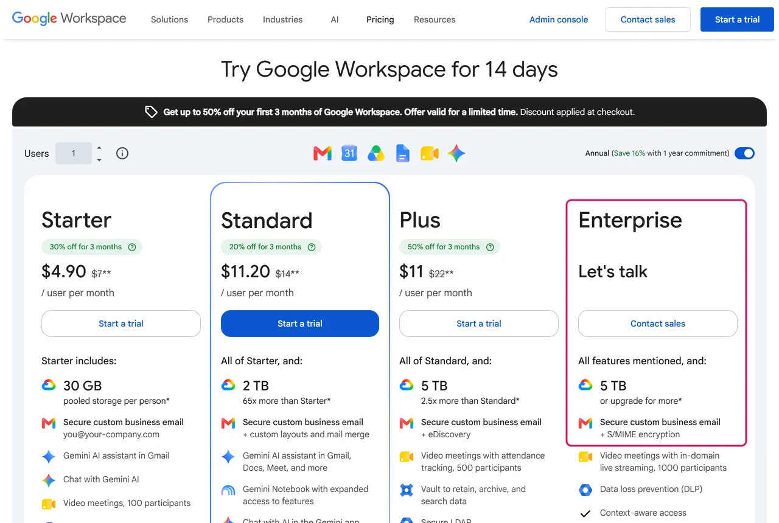Click Meet icon beside Plus attendance tracking
779x523 pixels.
[407, 456]
